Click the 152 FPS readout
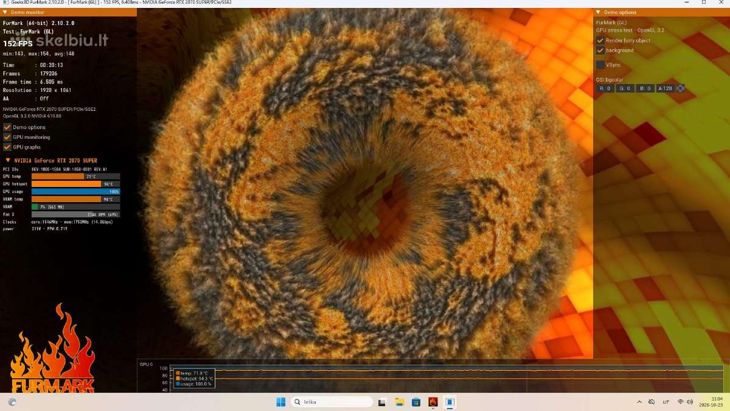730x411 pixels. (x=18, y=44)
